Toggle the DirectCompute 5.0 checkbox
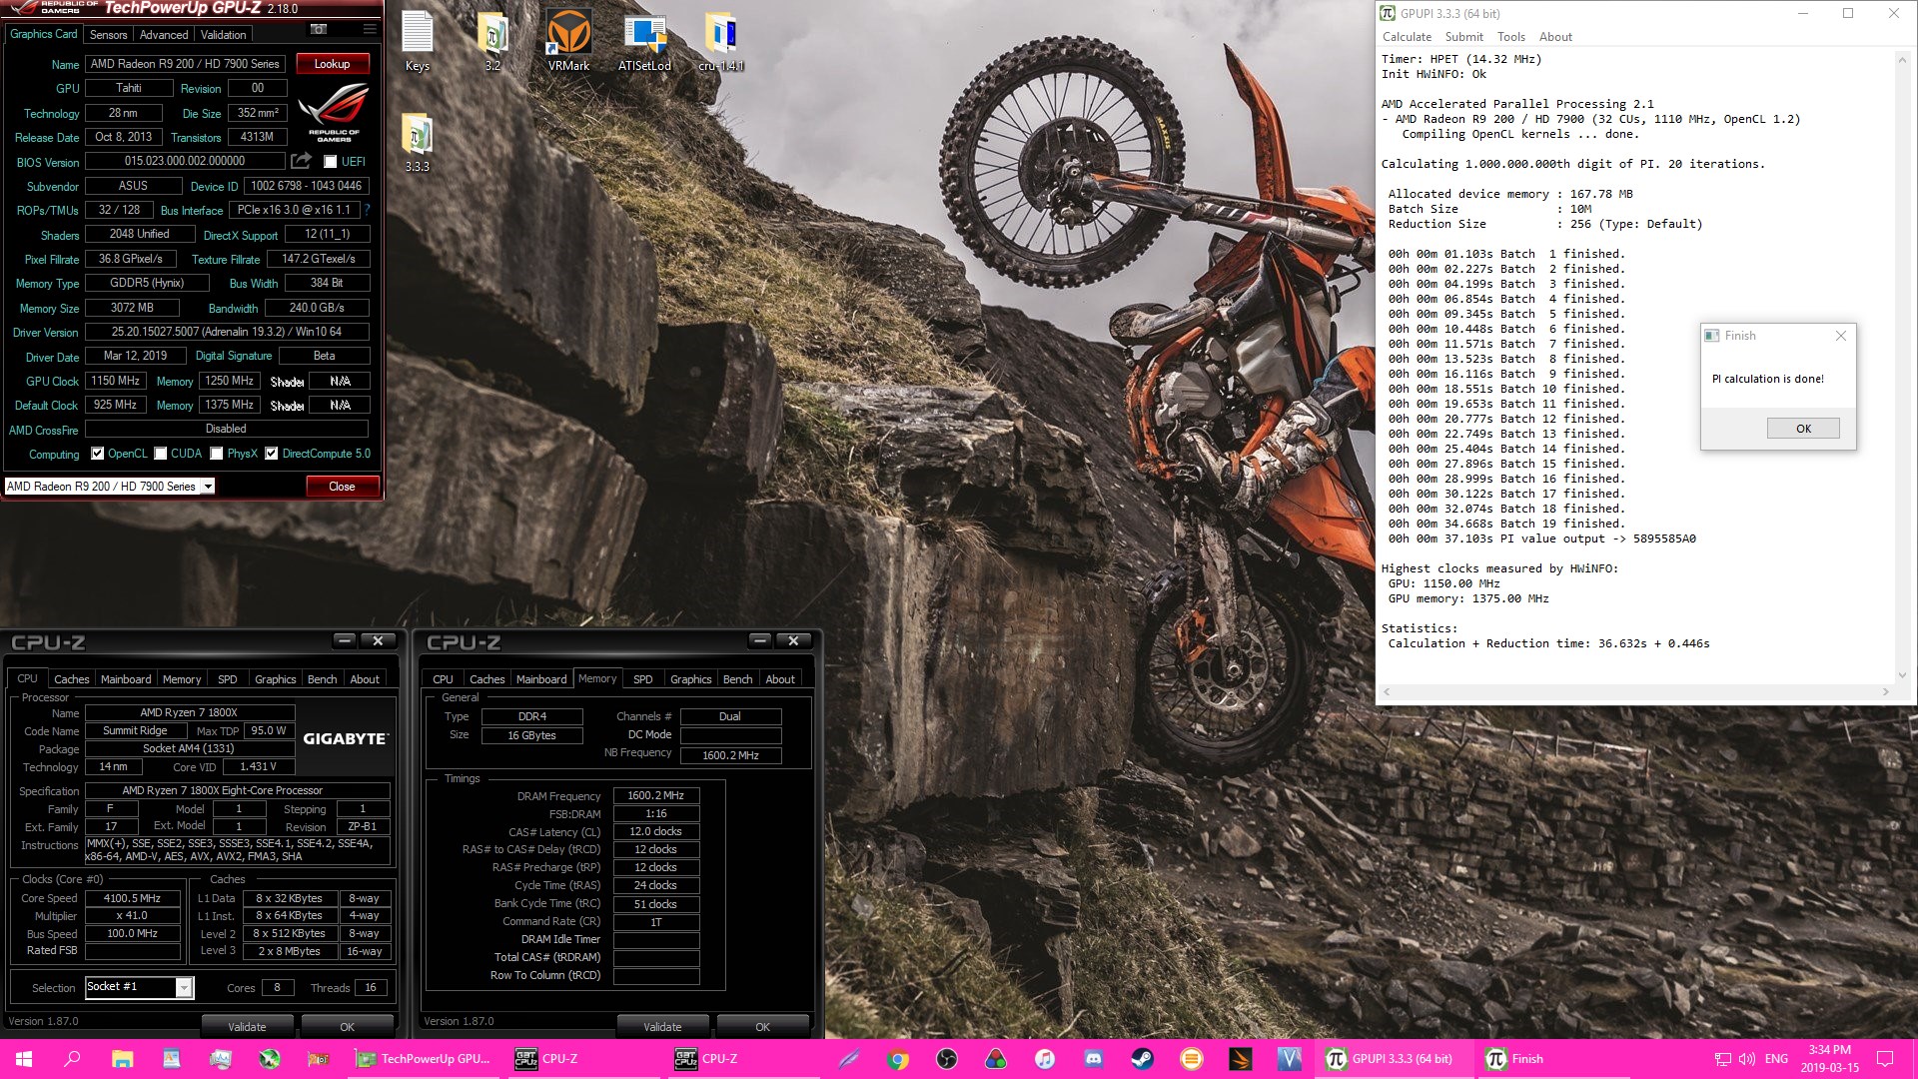1918x1079 pixels. pyautogui.click(x=271, y=454)
